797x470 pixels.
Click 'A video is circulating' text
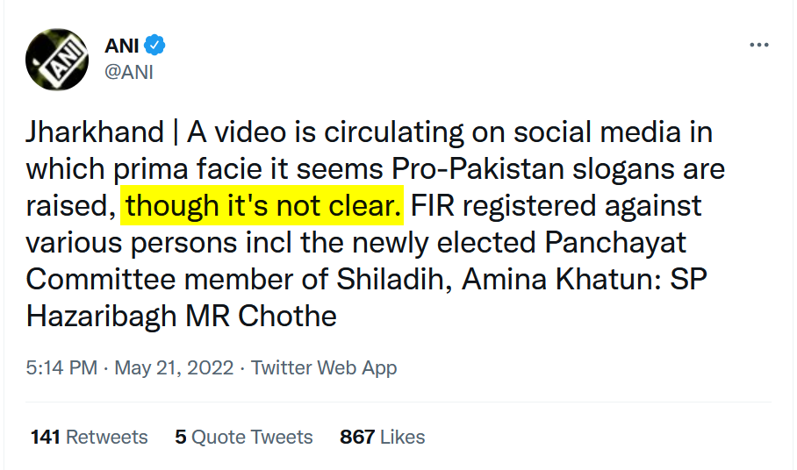[326, 133]
